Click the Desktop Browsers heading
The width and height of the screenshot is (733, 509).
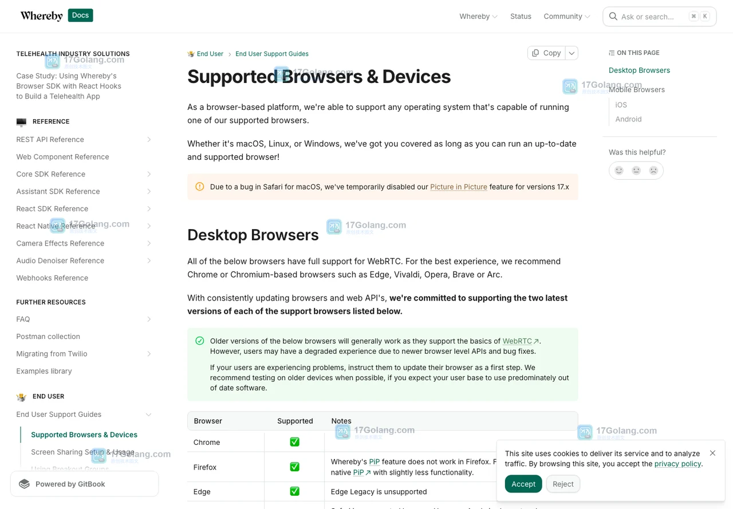[x=253, y=235]
